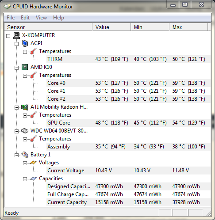Click the Max column header
This screenshot has height=220, width=215.
point(188,27)
